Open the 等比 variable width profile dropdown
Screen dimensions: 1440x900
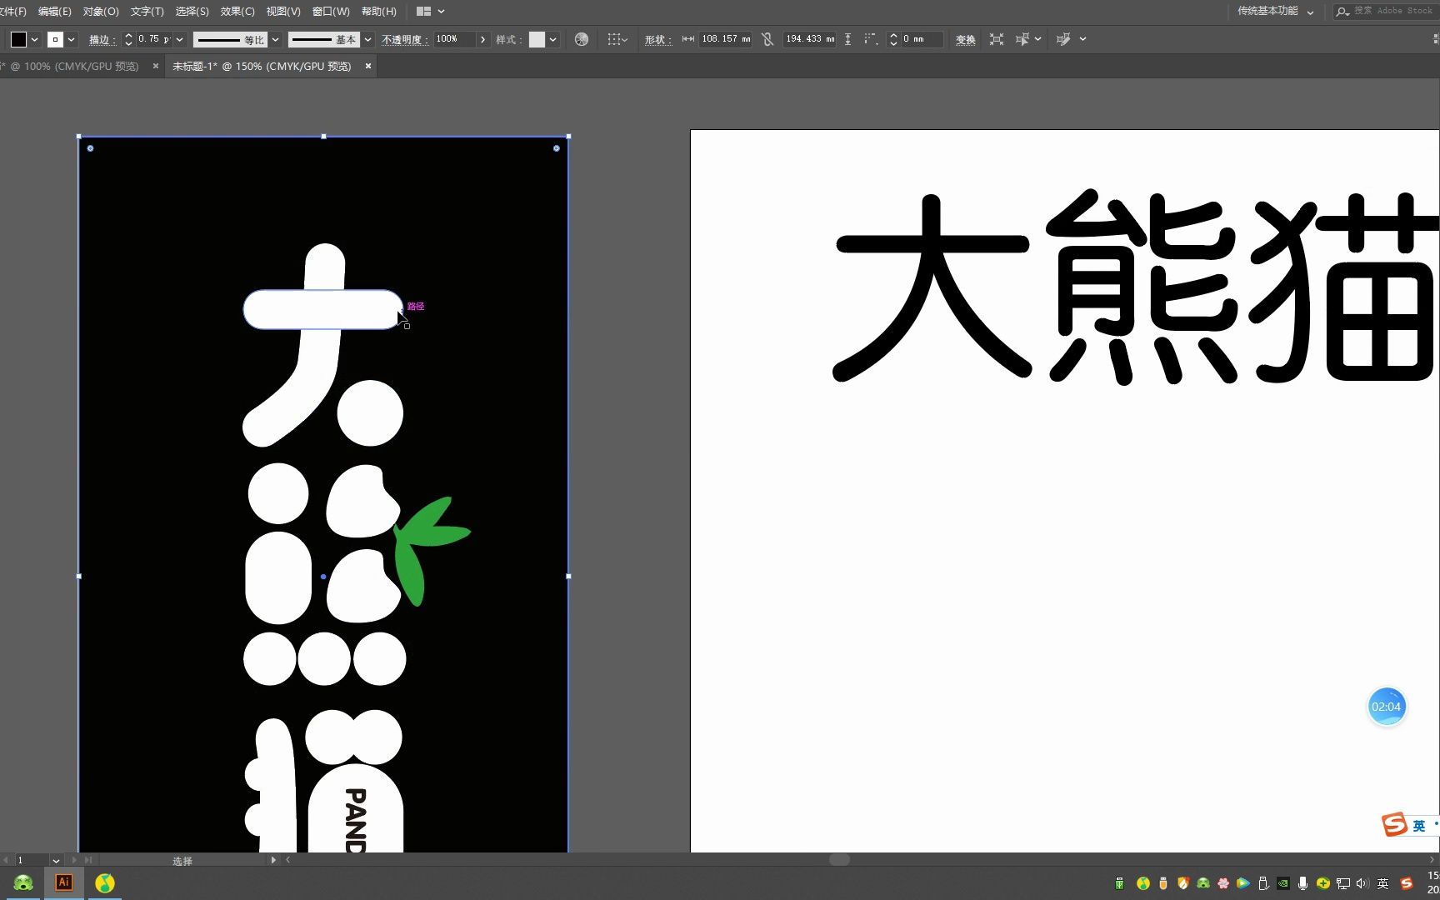click(x=275, y=39)
